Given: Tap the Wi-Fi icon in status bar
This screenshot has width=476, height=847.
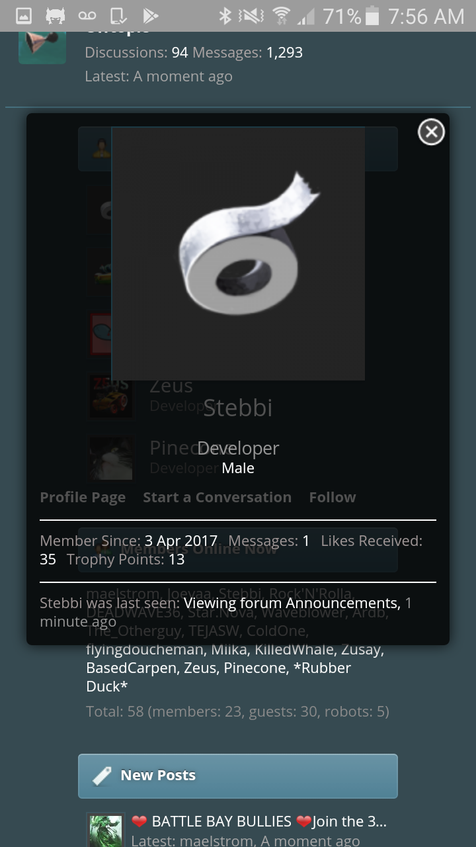Looking at the screenshot, I should 282,16.
